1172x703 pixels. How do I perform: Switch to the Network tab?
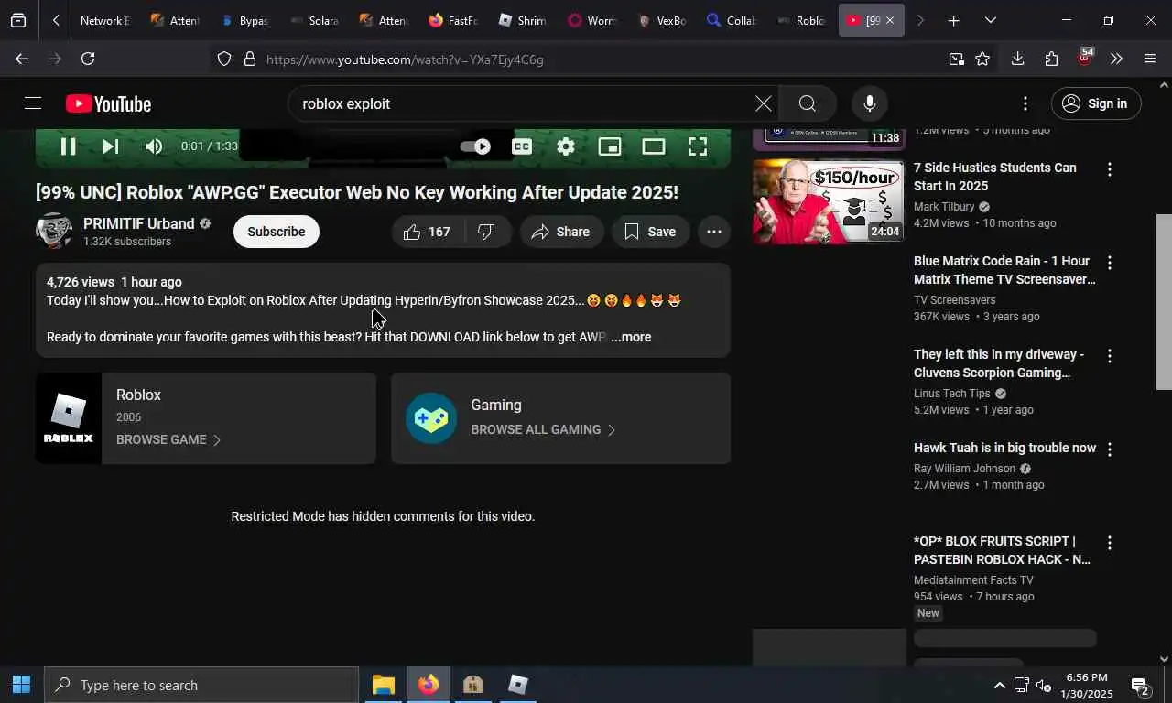point(105,20)
